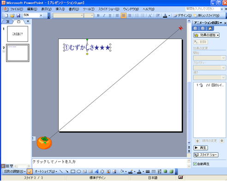Select the Line tool in drawing toolbar
227x182 pixels.
pos(61,171)
